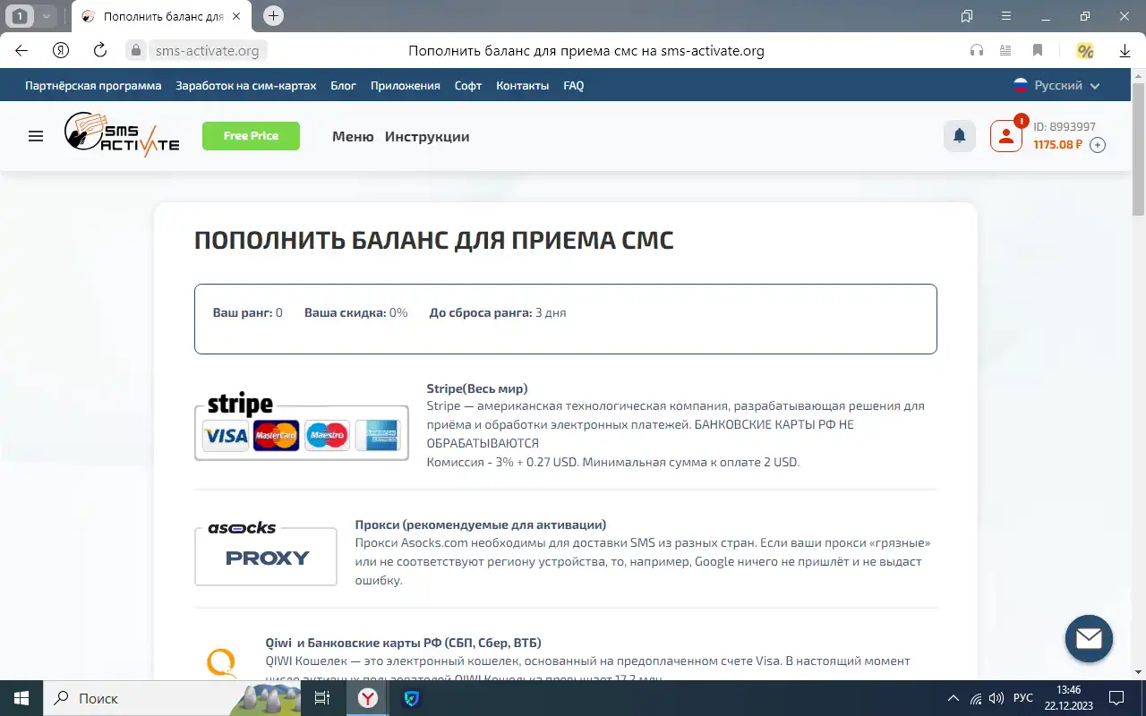Open browser side panel icon
Image resolution: width=1146 pixels, height=716 pixels.
coord(967,16)
